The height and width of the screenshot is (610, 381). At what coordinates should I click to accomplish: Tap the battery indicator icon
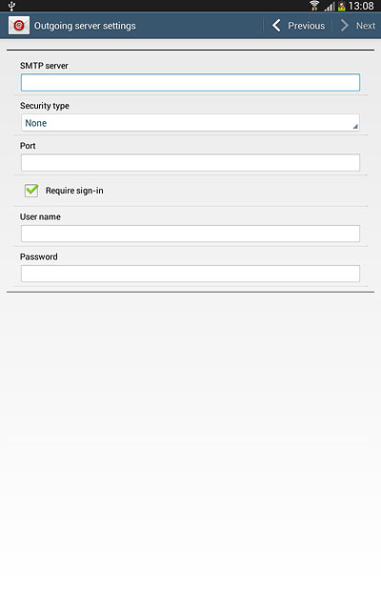pyautogui.click(x=342, y=7)
